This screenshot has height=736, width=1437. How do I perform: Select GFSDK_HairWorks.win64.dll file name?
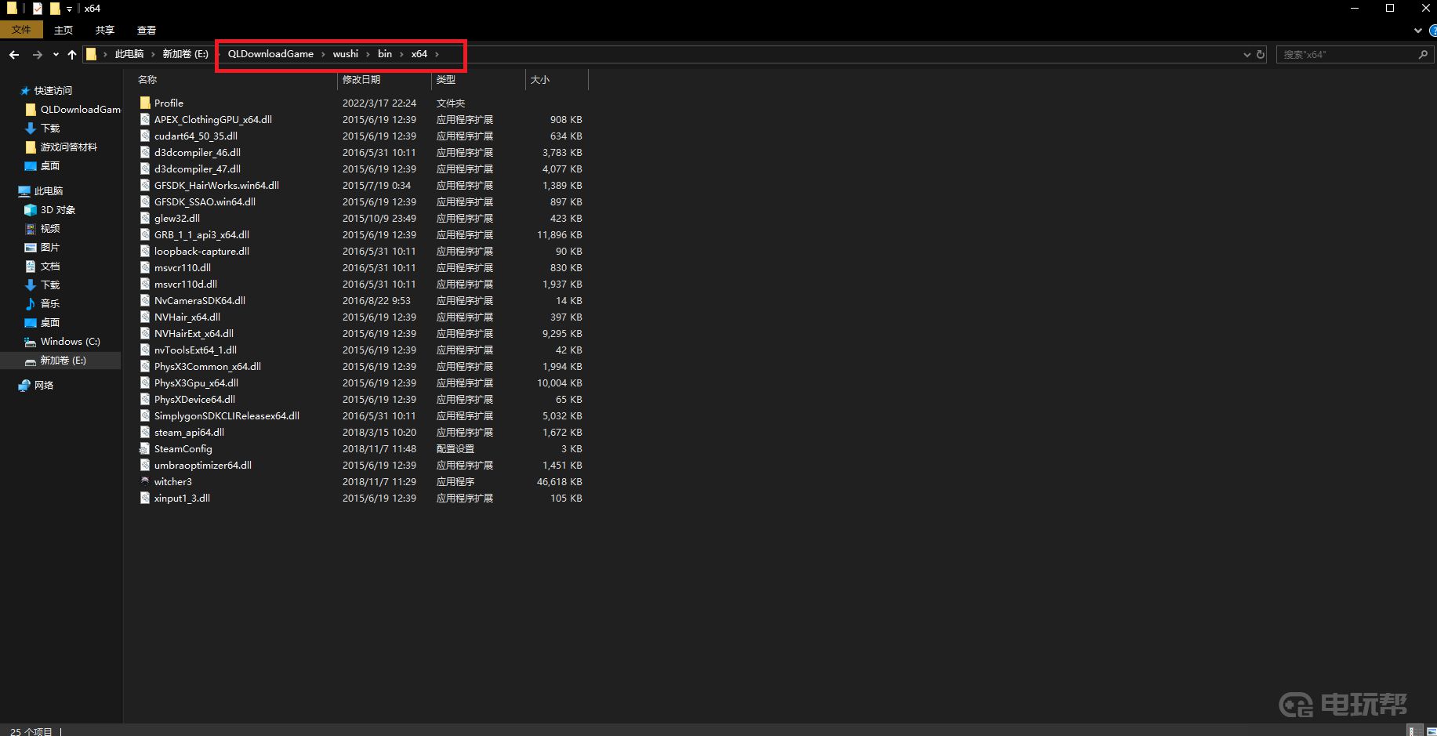click(x=216, y=185)
